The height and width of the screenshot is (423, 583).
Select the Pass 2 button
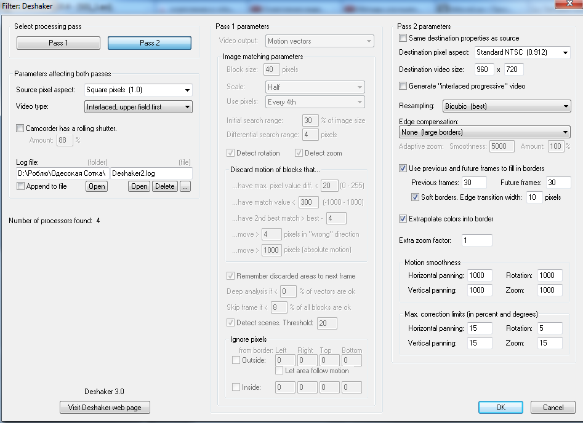point(150,42)
